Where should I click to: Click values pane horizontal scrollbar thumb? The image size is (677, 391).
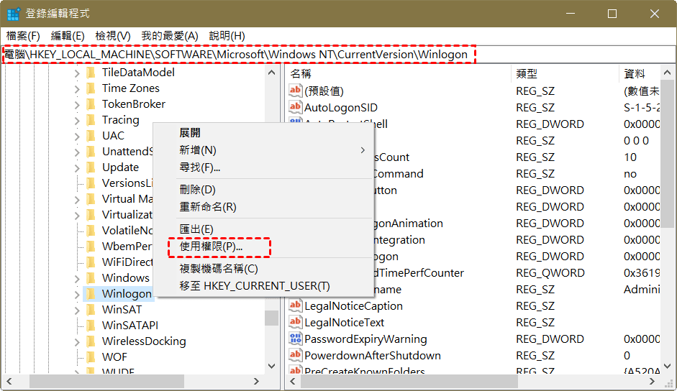click(409, 382)
